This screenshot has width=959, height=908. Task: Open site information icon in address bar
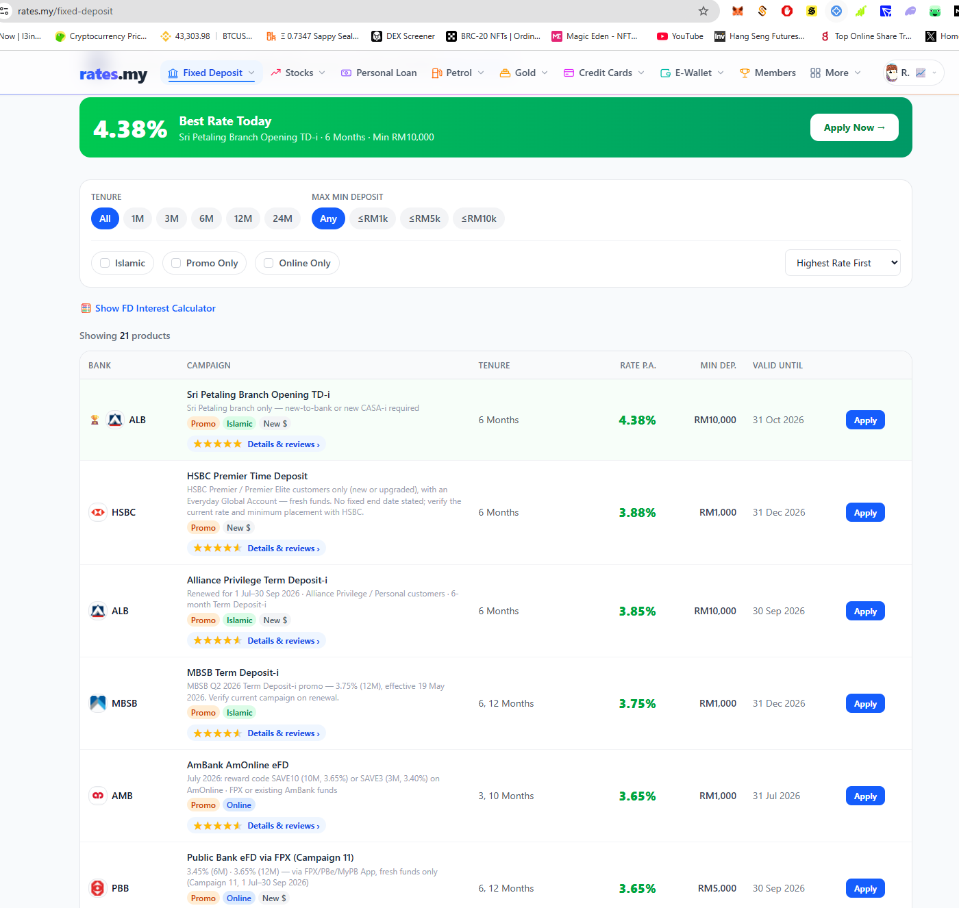point(5,11)
